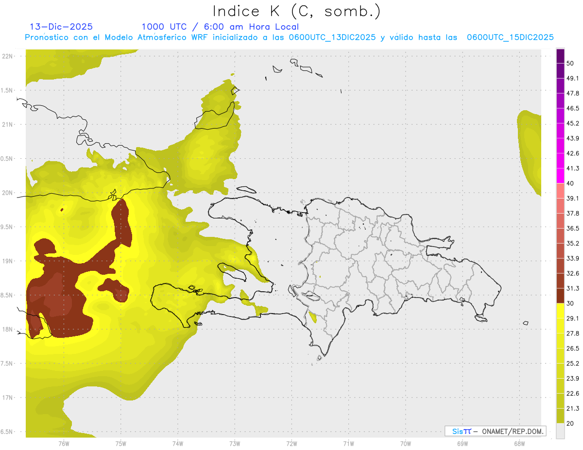Click the legend value "36.5"
Screen dimensions: 583x450
(573, 228)
